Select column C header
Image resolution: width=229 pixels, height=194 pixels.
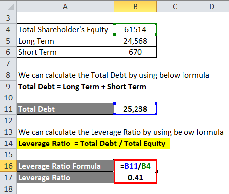coord(175,7)
